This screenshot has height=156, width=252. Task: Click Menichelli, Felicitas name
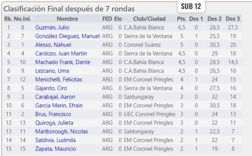click(x=58, y=79)
